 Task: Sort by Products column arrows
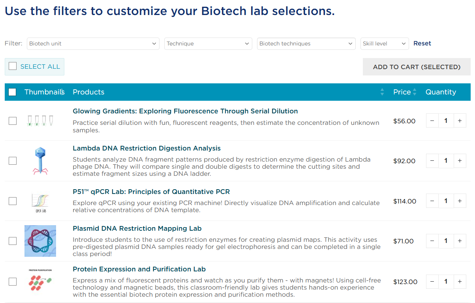pos(382,92)
